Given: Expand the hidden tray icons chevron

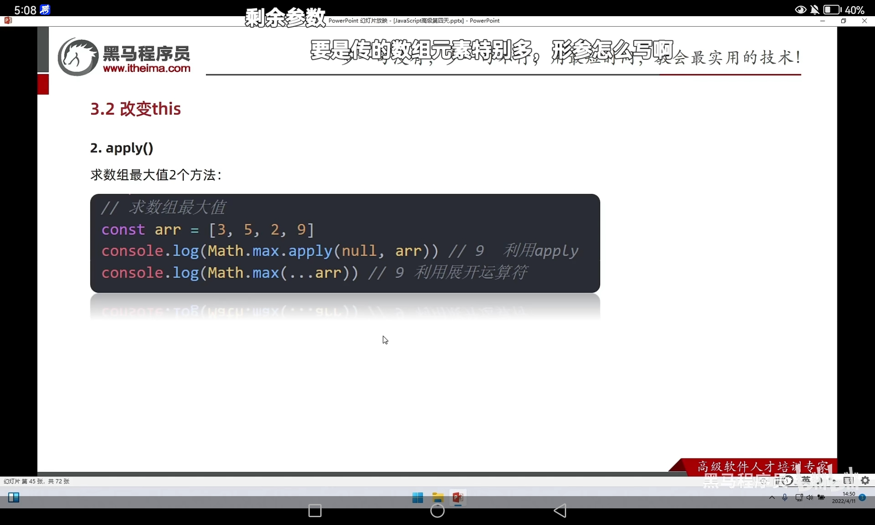Looking at the screenshot, I should (x=772, y=497).
